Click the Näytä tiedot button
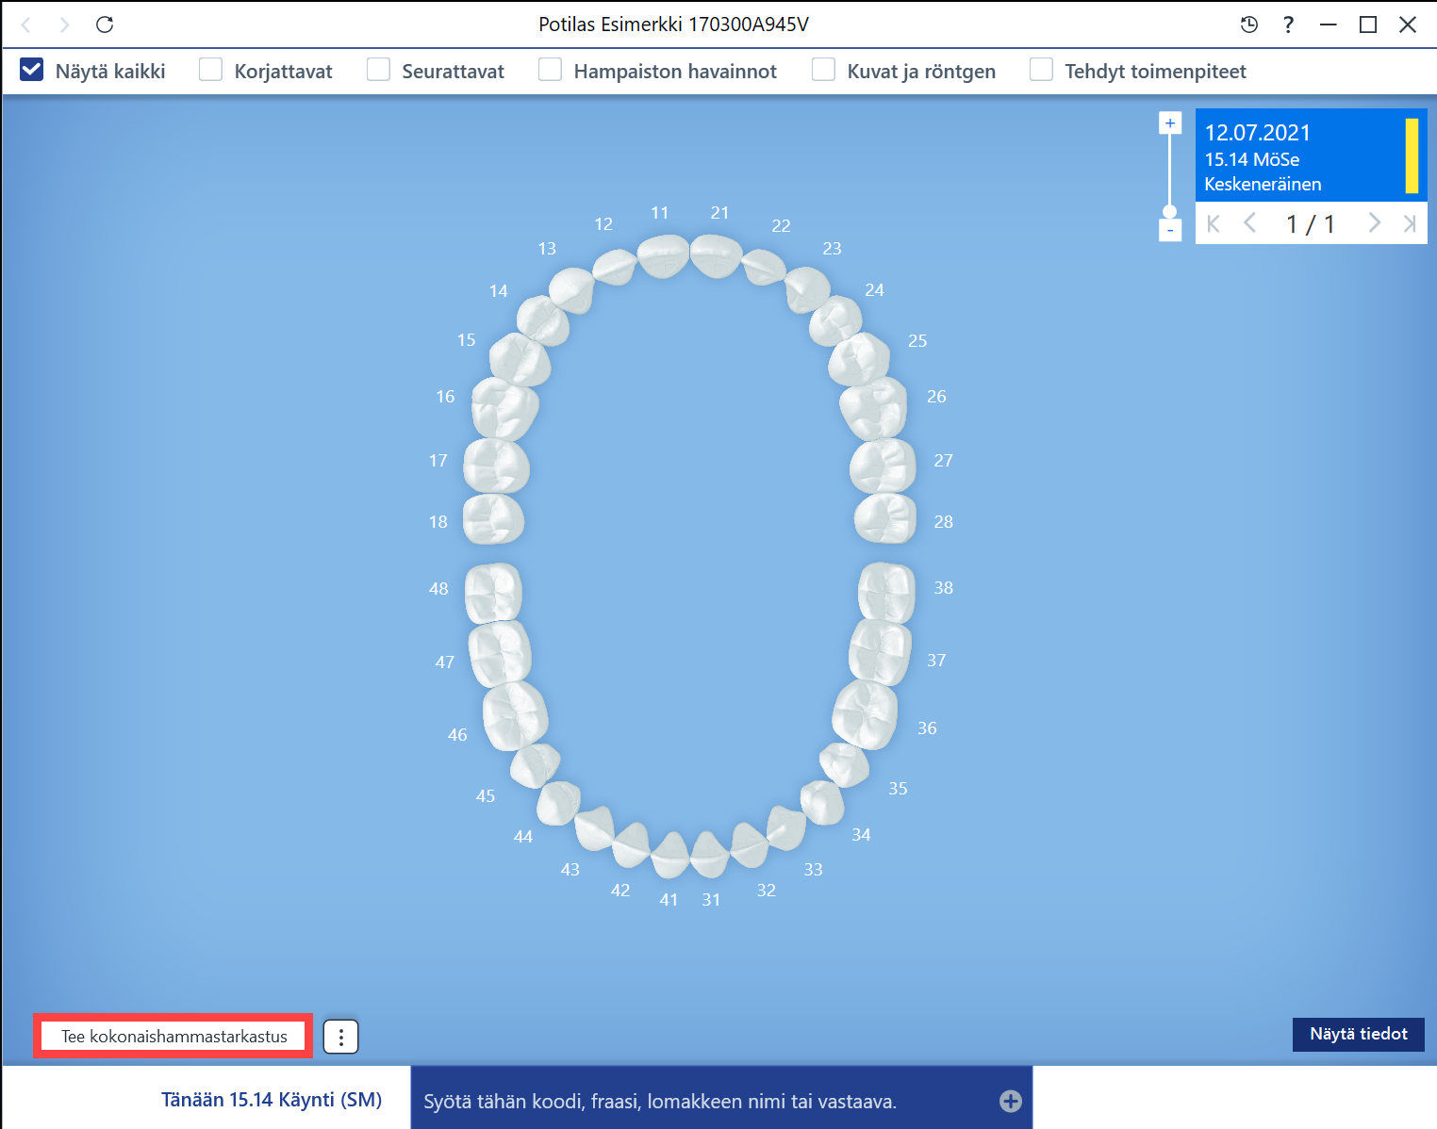The width and height of the screenshot is (1437, 1129). pos(1359,1034)
